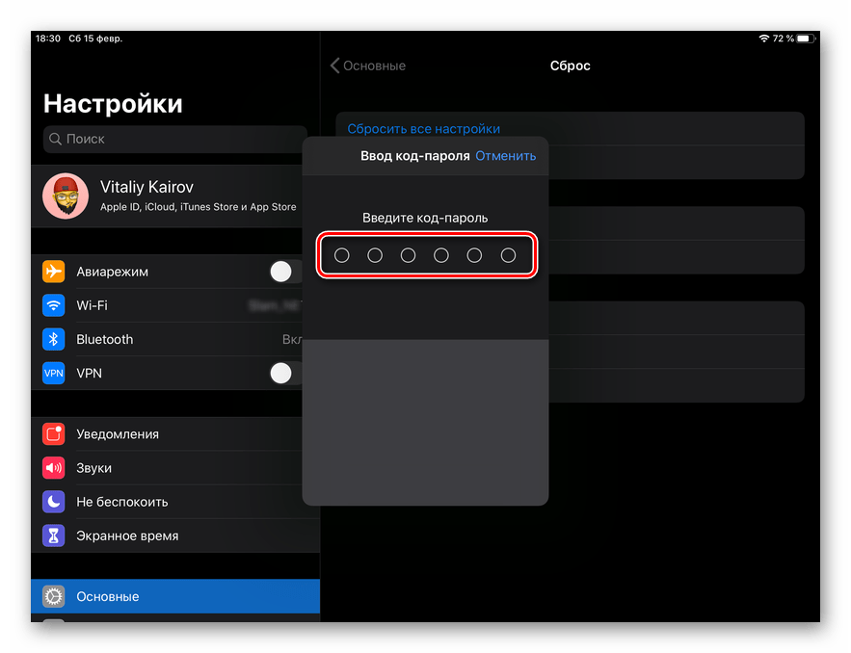Tap the first passcode digit circle

[x=342, y=255]
